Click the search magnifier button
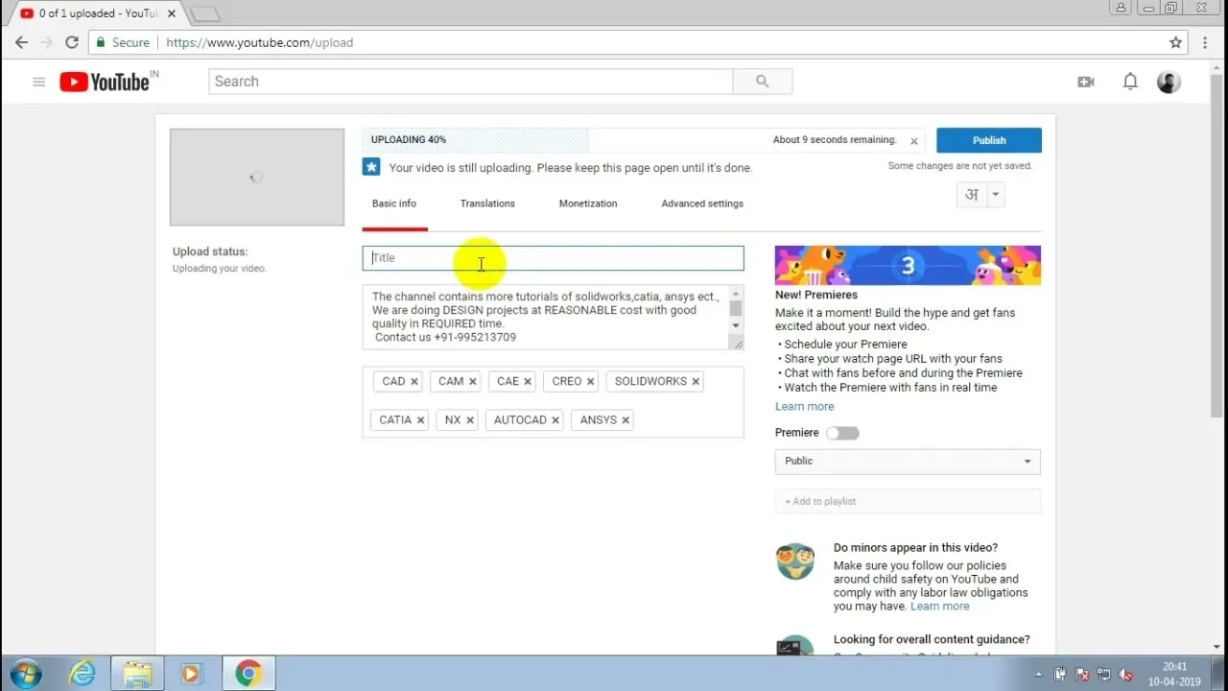 [763, 82]
